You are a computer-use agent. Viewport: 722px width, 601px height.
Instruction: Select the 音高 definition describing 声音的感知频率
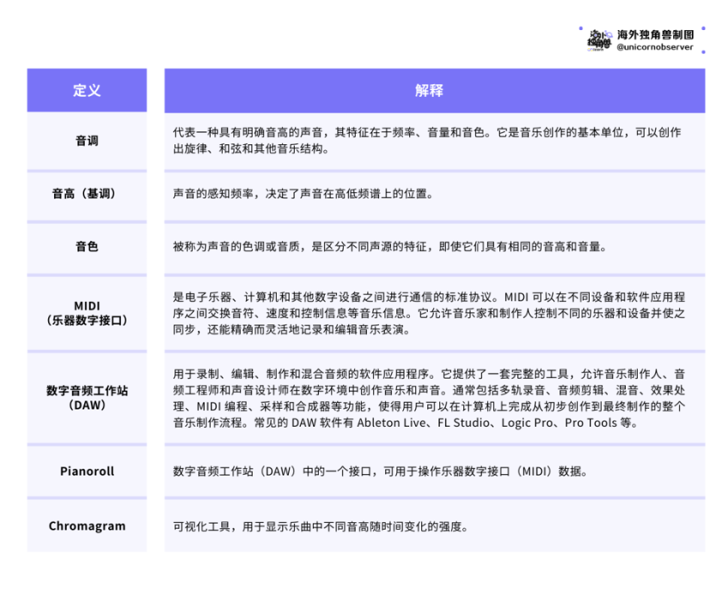pos(314,193)
